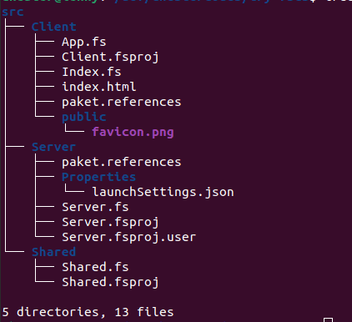Image resolution: width=352 pixels, height=322 pixels.
Task: Click paket.references under Client
Action: (x=122, y=102)
